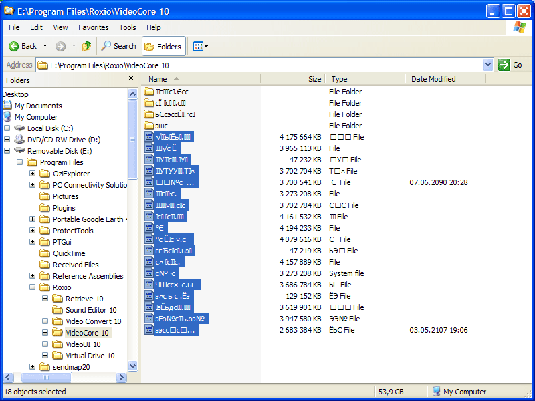Open the Forward history dropdown arrow

(74, 46)
